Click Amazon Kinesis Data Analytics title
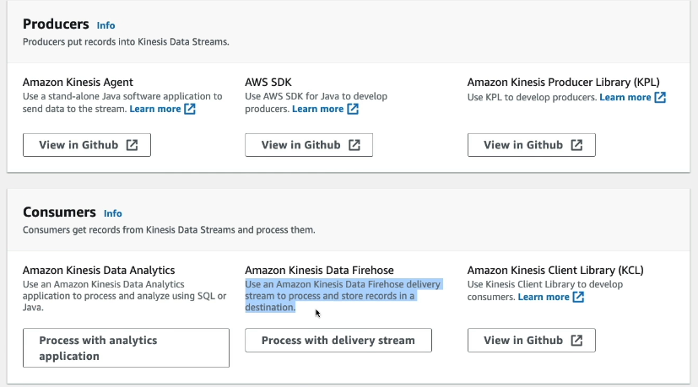The image size is (698, 387). 99,271
